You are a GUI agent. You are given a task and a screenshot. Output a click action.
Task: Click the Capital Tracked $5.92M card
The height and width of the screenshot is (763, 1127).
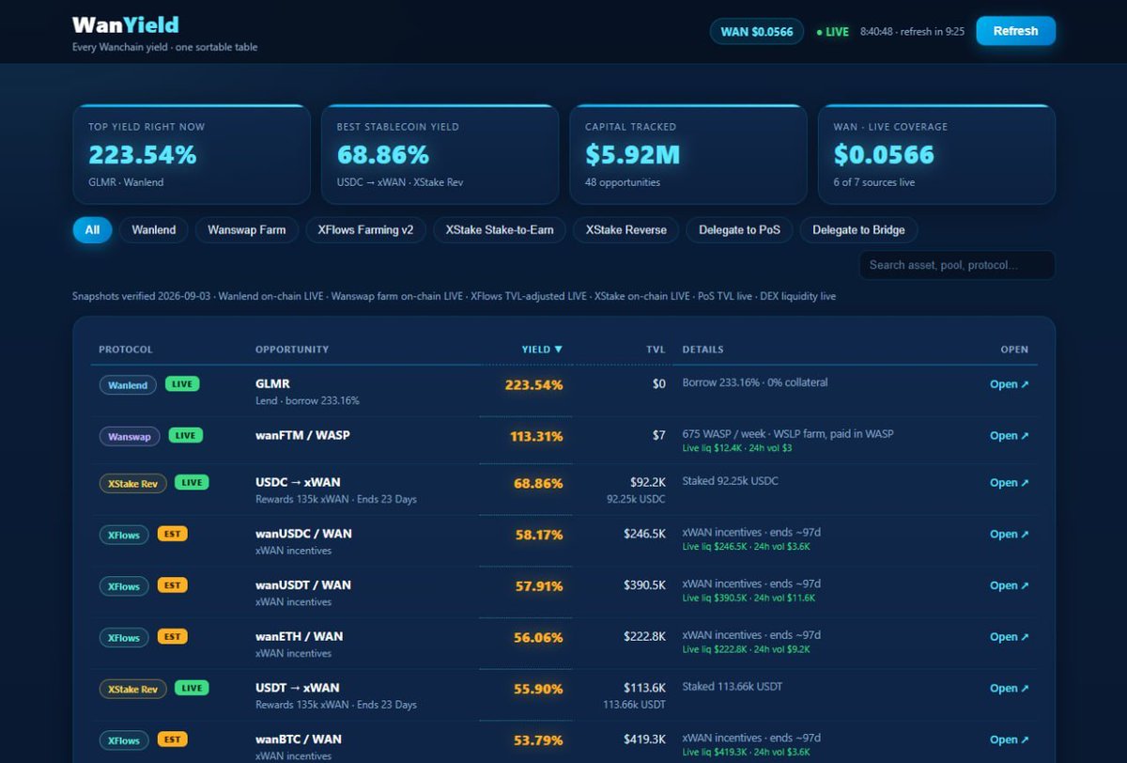(687, 154)
